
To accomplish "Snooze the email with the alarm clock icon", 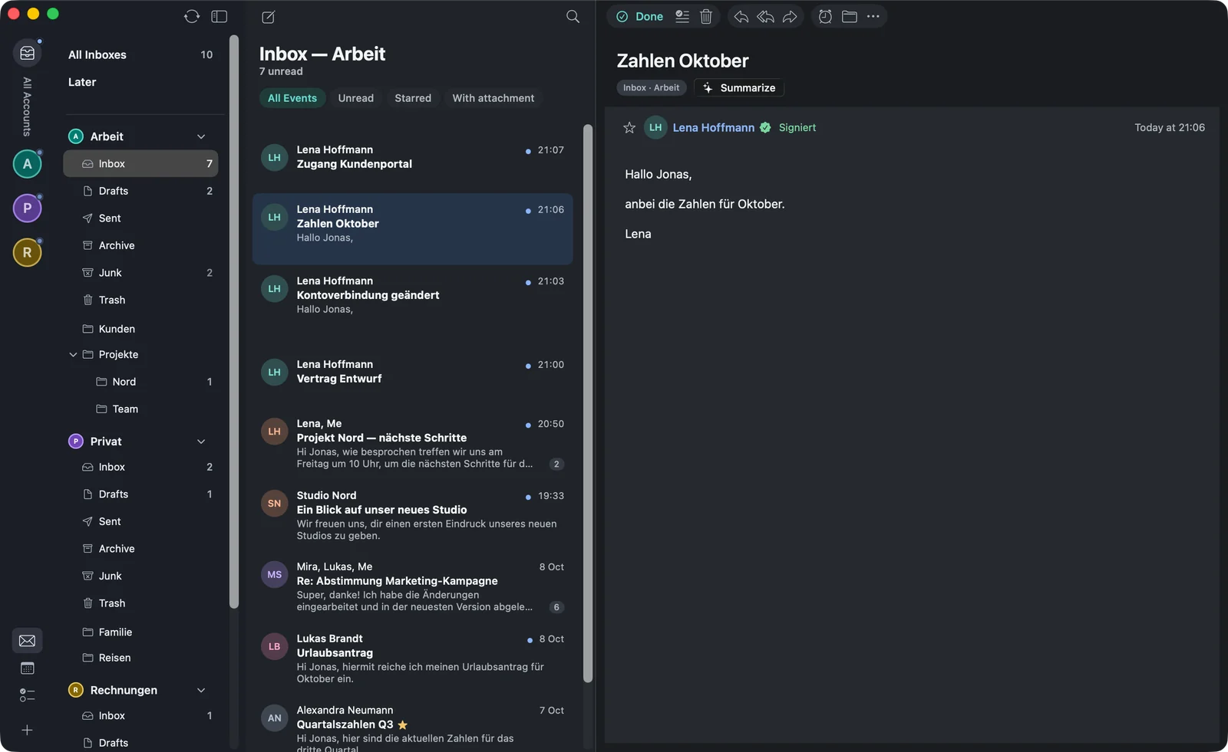I will pyautogui.click(x=825, y=16).
